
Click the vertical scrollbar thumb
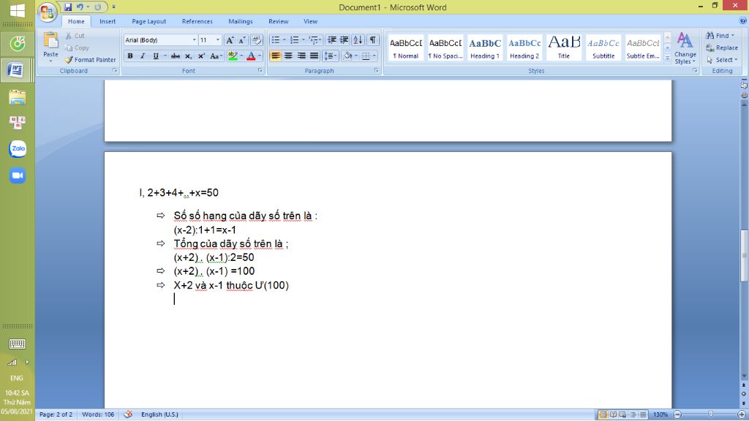point(744,256)
